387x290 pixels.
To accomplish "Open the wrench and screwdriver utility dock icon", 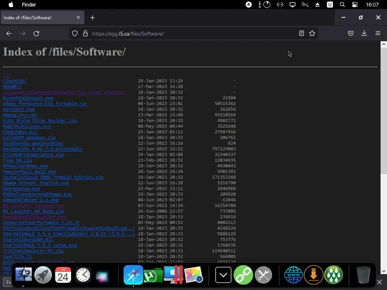I will point(263,275).
